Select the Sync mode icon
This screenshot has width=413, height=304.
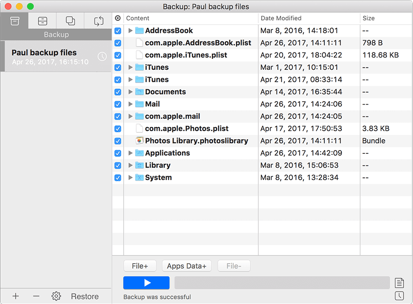[x=98, y=21]
